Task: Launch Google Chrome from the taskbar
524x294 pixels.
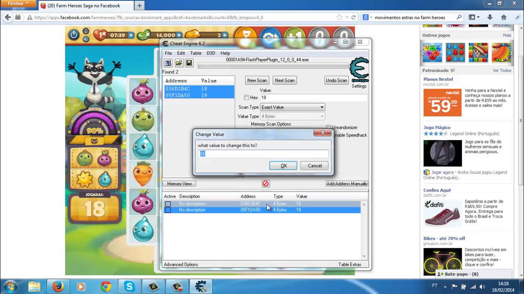Action: (106, 287)
